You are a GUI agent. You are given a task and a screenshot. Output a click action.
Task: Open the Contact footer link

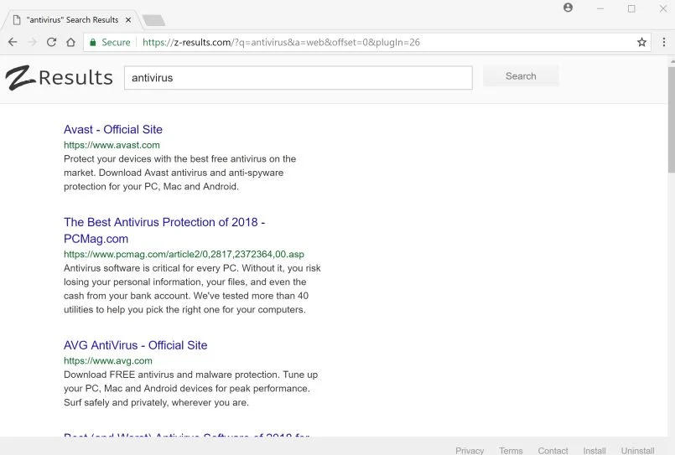553,450
